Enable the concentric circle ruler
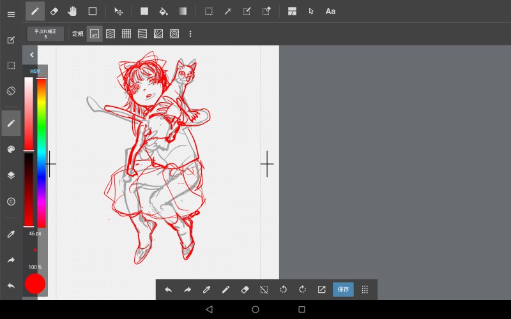This screenshot has width=511, height=319. (x=174, y=34)
